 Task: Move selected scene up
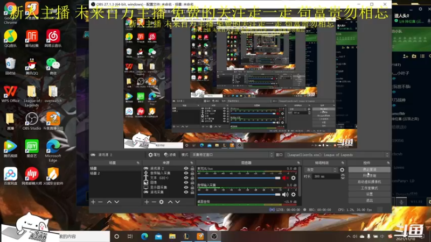[109, 202]
